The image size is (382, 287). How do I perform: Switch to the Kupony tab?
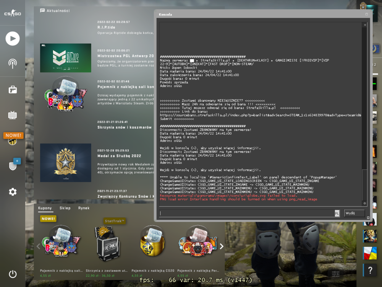45,208
